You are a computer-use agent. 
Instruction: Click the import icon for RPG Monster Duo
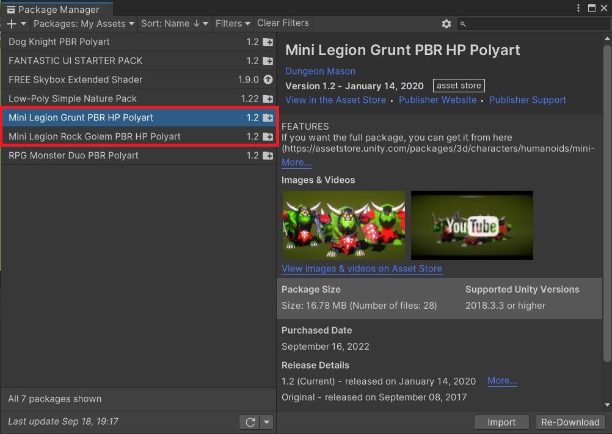[x=268, y=155]
